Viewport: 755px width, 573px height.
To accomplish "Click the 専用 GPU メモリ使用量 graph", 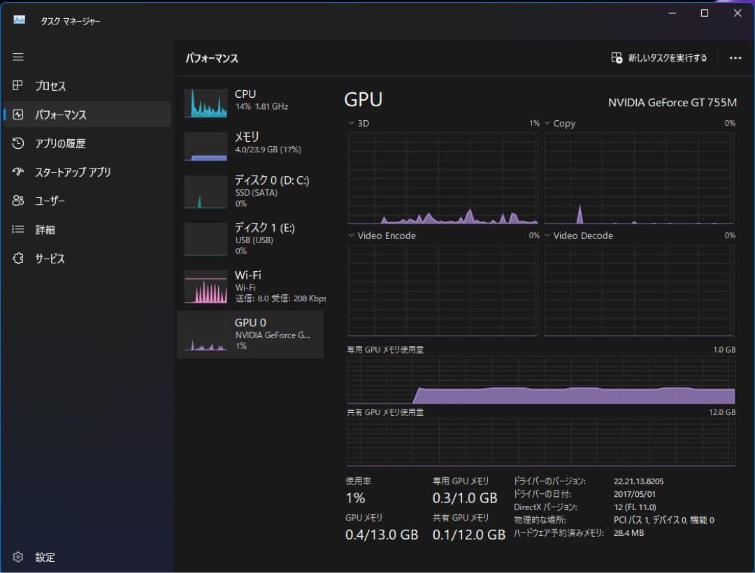I will point(540,381).
